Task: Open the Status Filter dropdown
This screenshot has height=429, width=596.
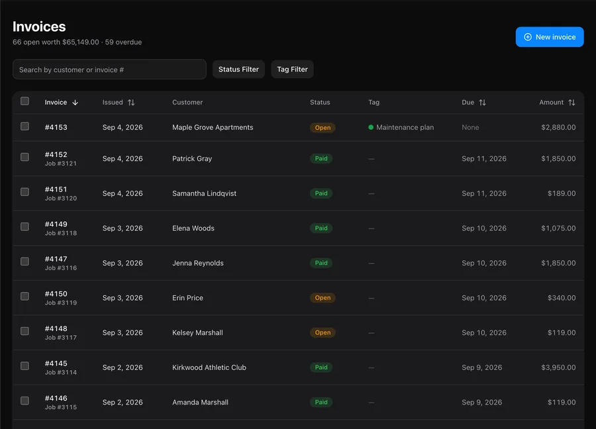Action: [238, 69]
